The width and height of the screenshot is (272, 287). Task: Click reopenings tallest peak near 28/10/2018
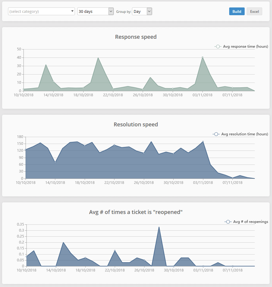pyautogui.click(x=159, y=227)
